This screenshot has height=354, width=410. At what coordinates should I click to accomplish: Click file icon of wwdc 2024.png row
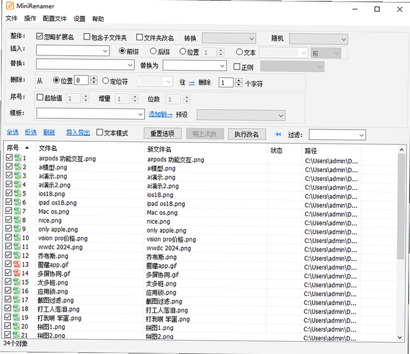17,246
